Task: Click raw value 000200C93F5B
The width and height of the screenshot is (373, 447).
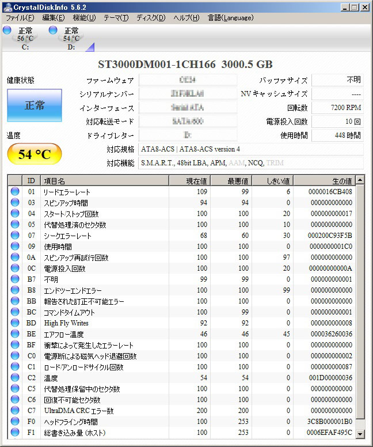Action: tap(330, 236)
